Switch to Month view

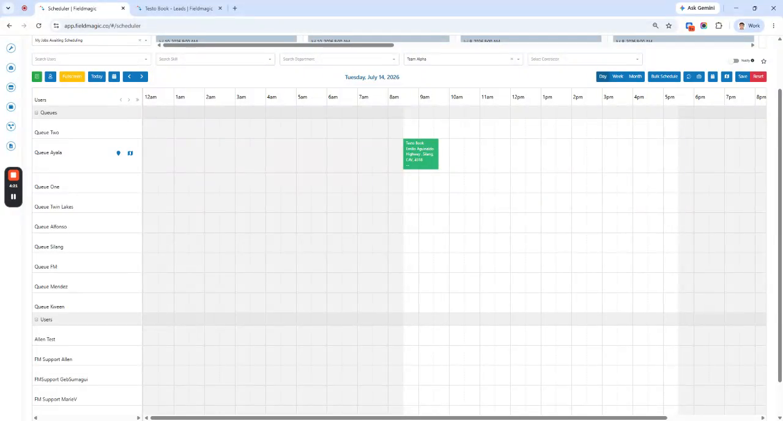click(635, 76)
